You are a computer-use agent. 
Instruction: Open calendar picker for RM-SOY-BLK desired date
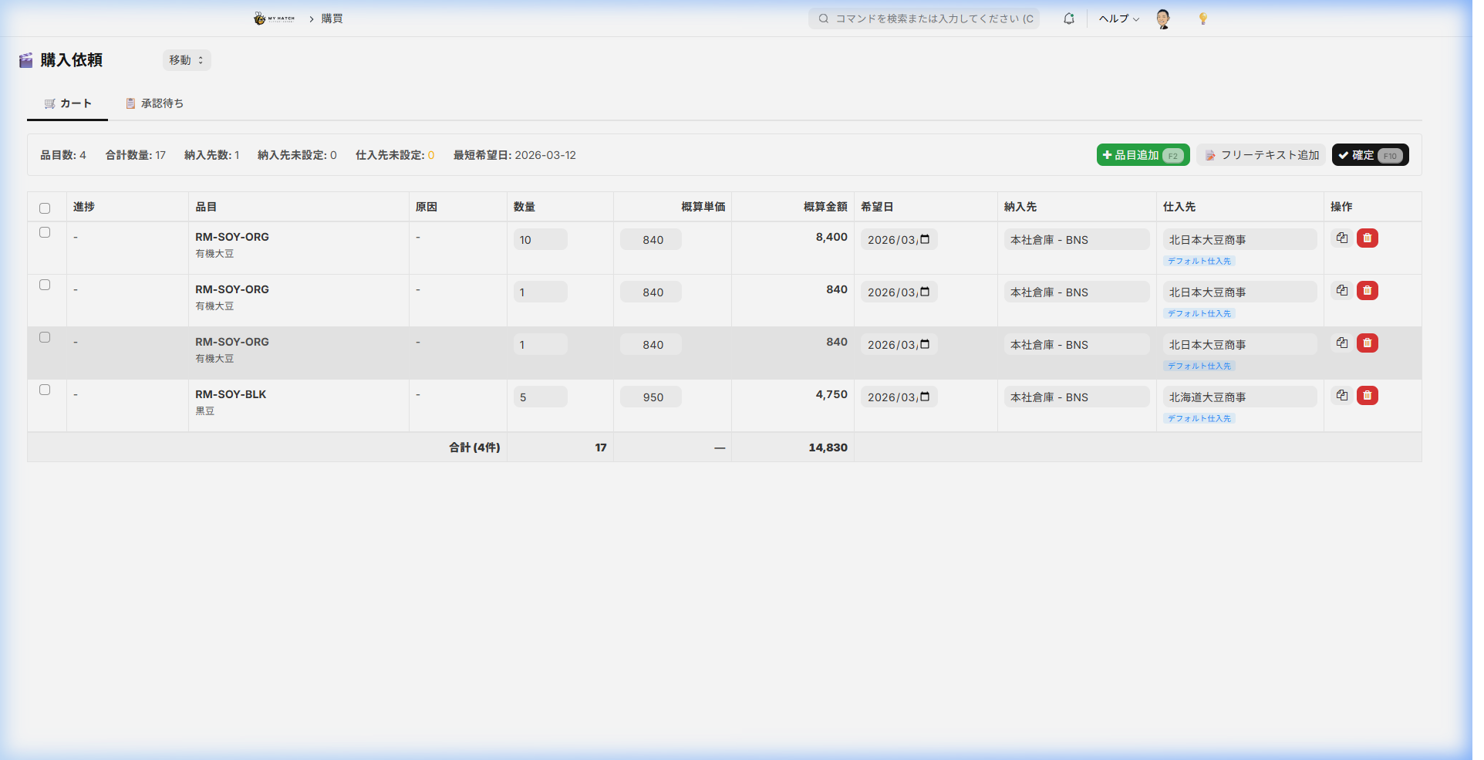(x=925, y=397)
